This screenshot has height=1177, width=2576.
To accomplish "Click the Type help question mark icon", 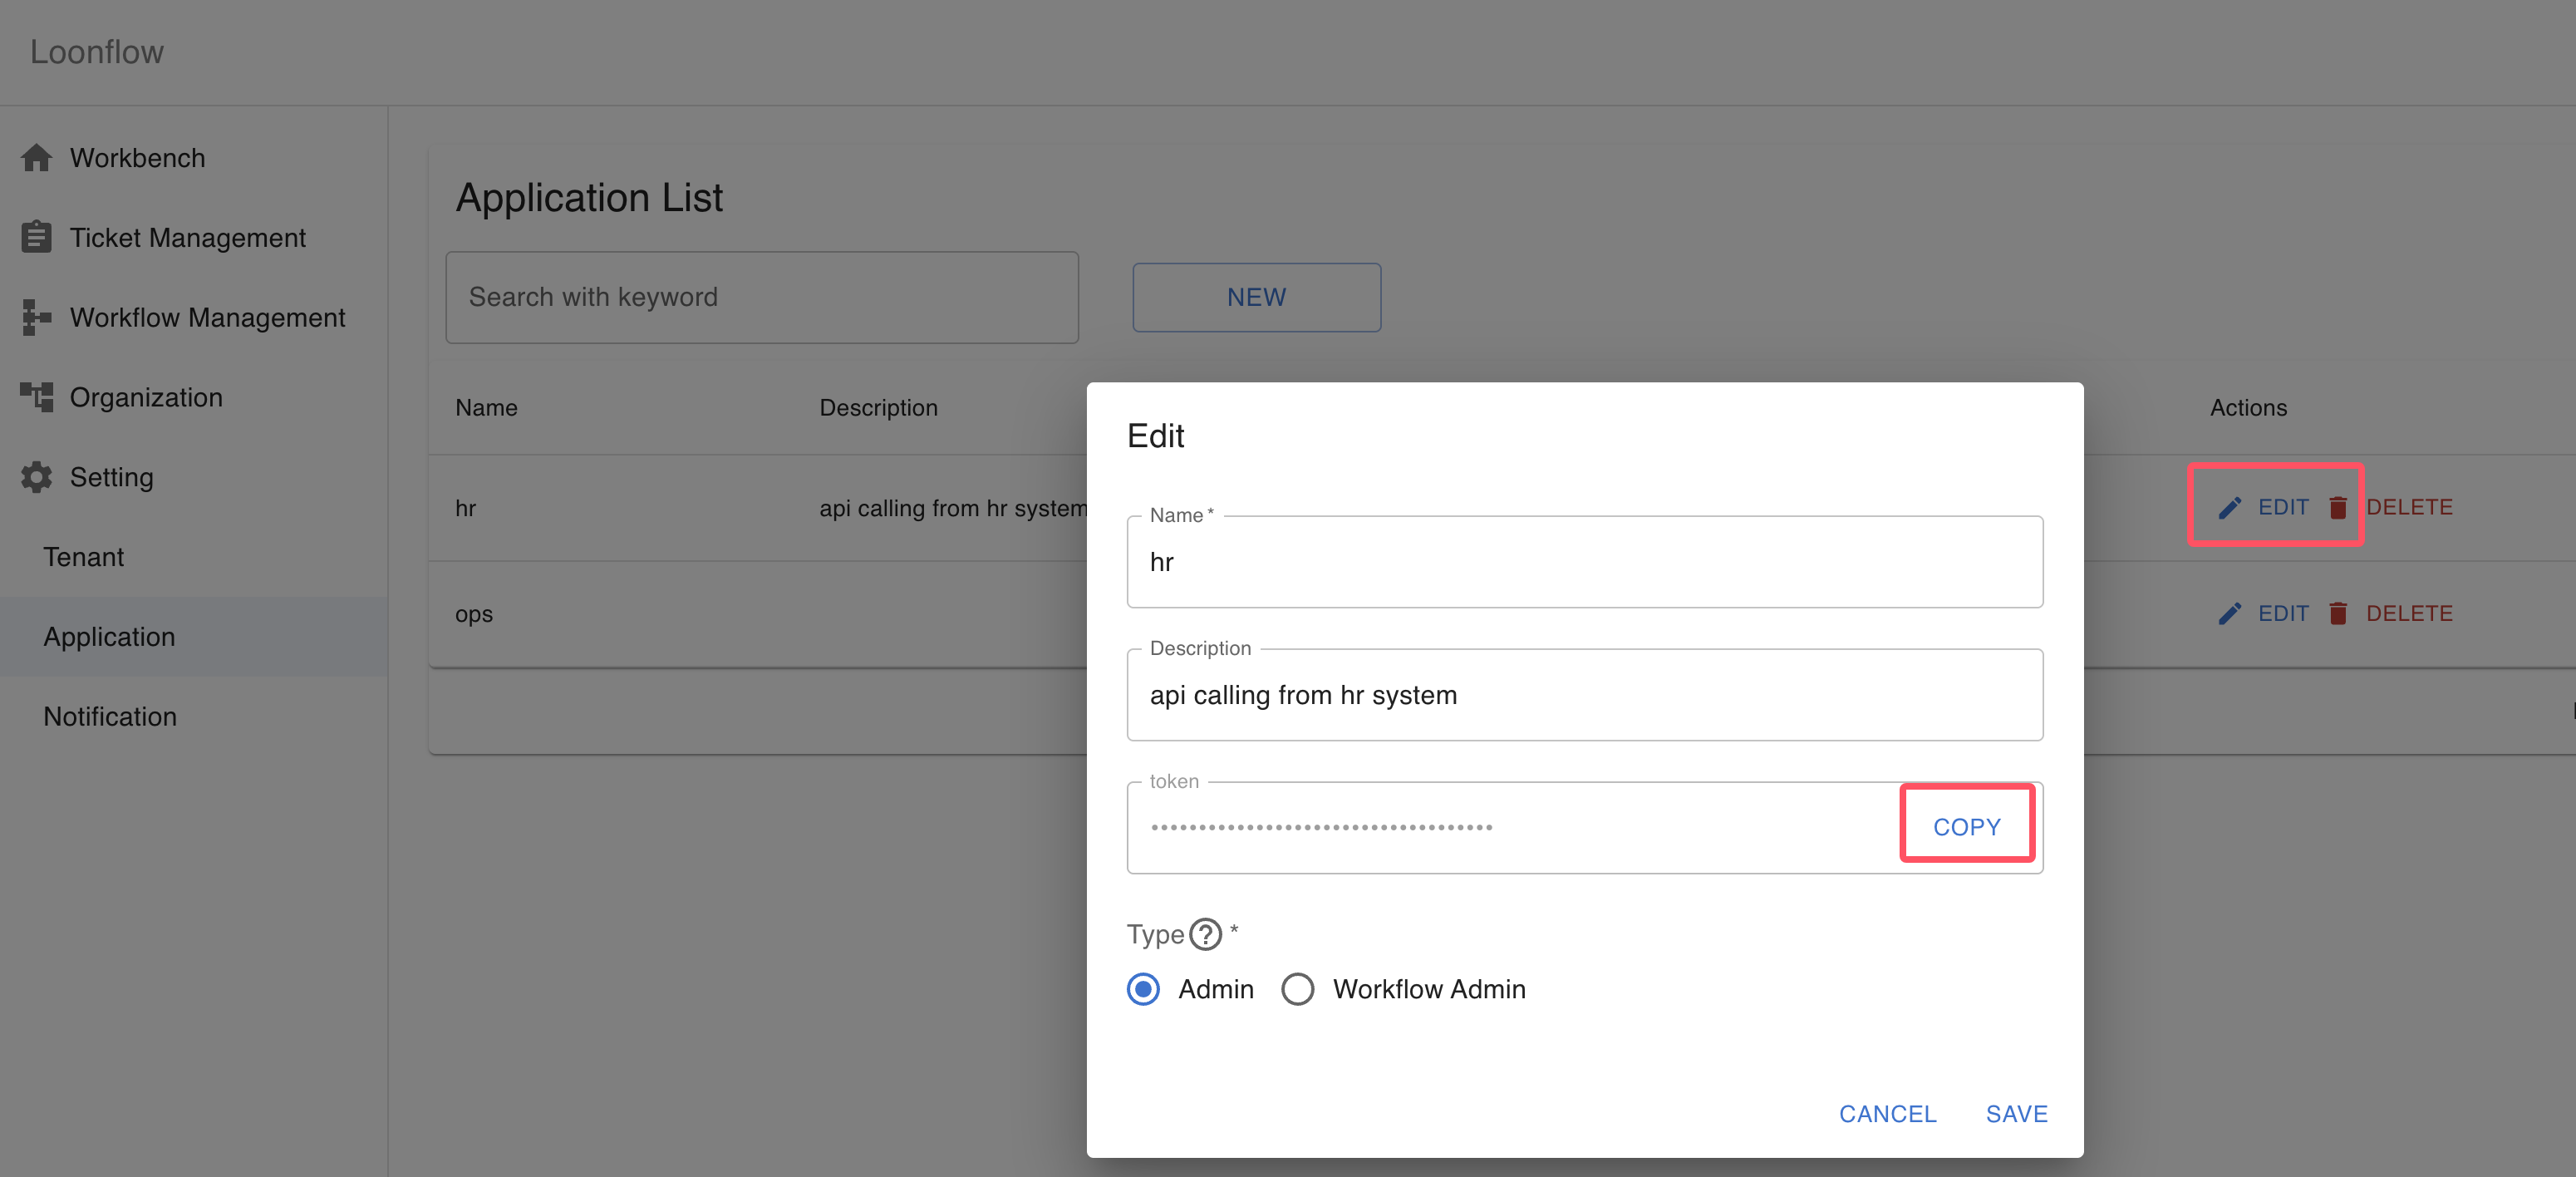I will pyautogui.click(x=1206, y=934).
